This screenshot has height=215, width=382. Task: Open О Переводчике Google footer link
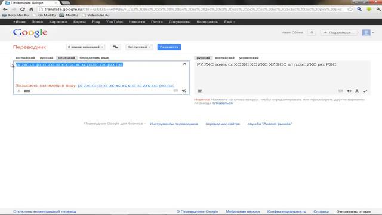197,211
